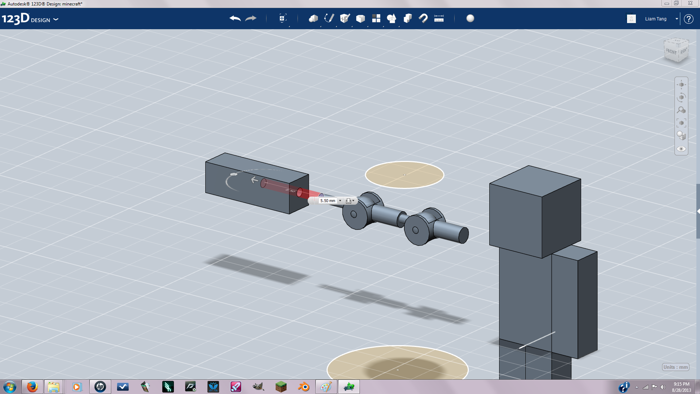Click the Redo arrow
This screenshot has height=394, width=700.
coord(251,18)
